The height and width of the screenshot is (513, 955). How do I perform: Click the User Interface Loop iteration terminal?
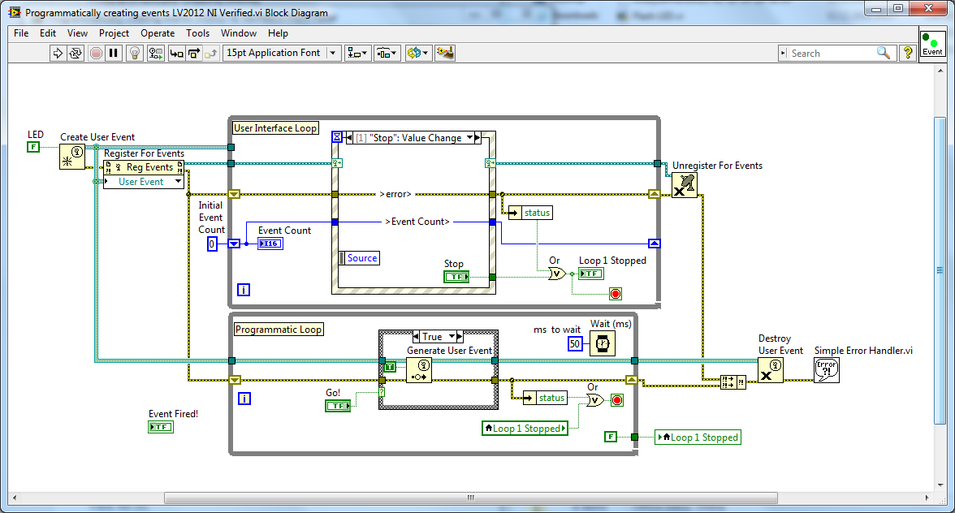click(x=243, y=290)
